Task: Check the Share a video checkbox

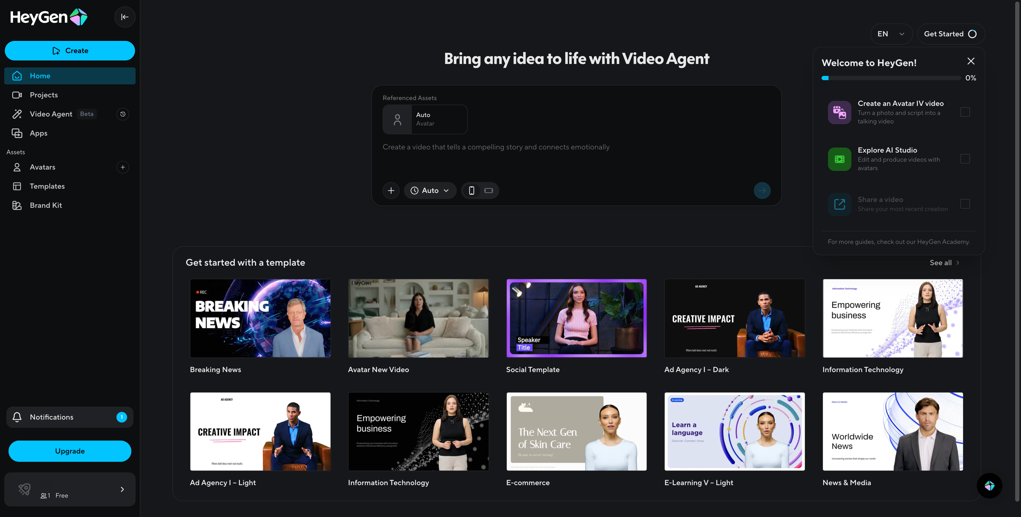Action: coord(965,204)
